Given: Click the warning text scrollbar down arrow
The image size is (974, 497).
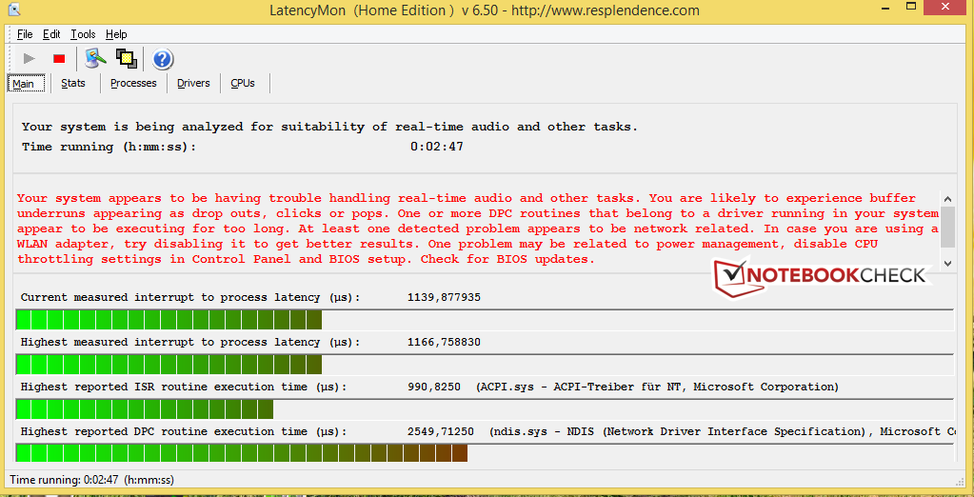Looking at the screenshot, I should point(947,264).
